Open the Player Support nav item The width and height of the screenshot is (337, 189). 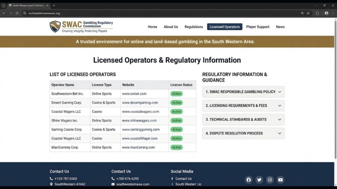coord(258,27)
